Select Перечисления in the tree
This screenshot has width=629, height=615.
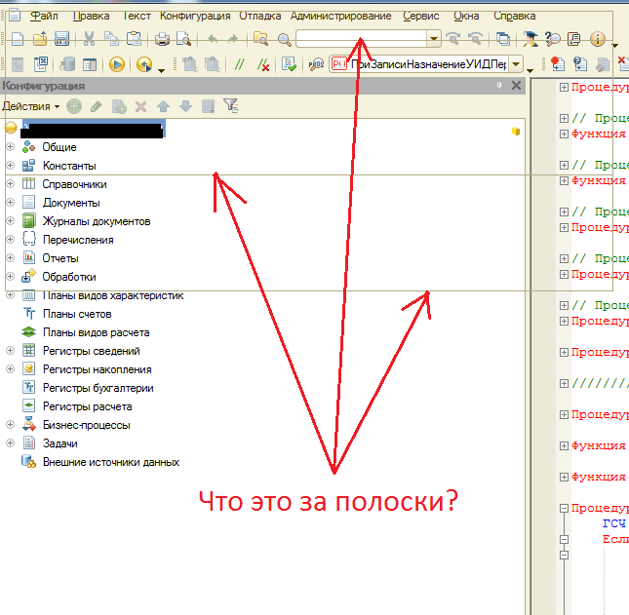tap(78, 240)
